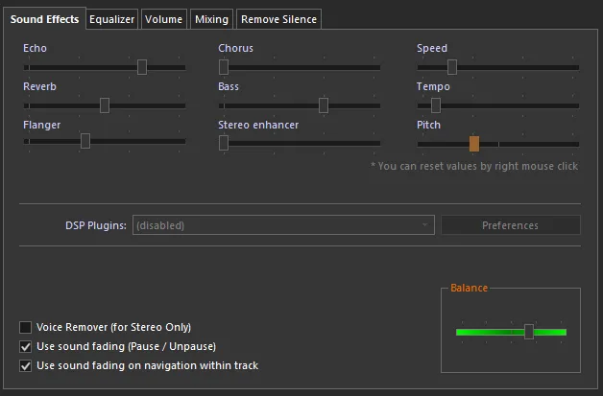Click the DSP Plugins dropdown arrow
This screenshot has width=603, height=396.
coord(425,225)
